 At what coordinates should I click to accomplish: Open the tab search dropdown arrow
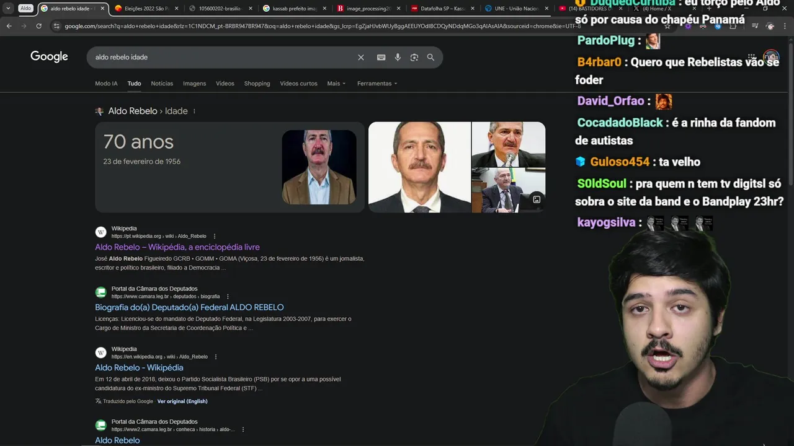coord(9,8)
